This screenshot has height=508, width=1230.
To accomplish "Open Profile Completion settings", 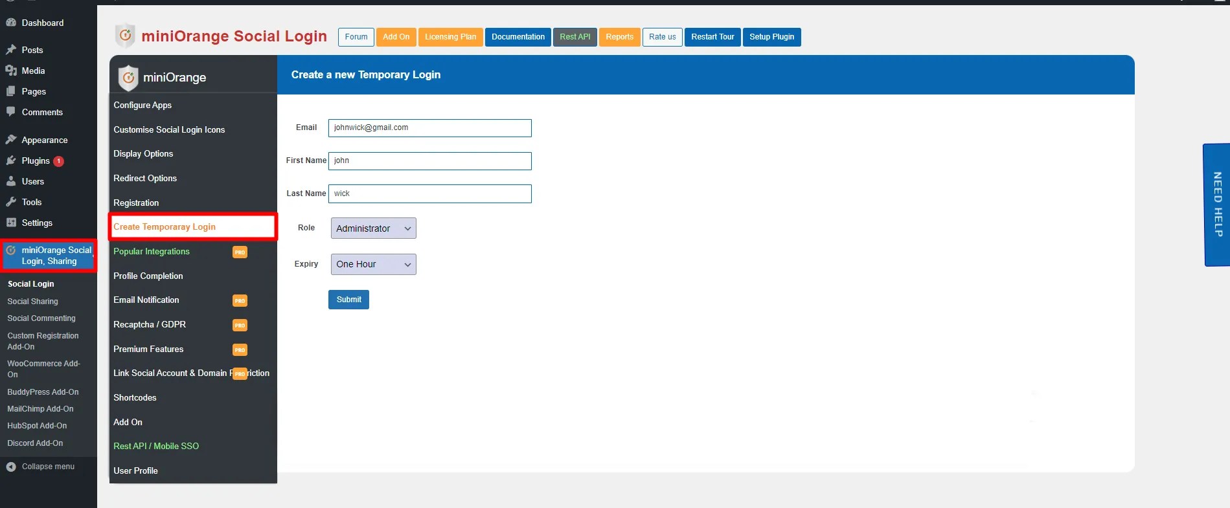I will (x=148, y=276).
